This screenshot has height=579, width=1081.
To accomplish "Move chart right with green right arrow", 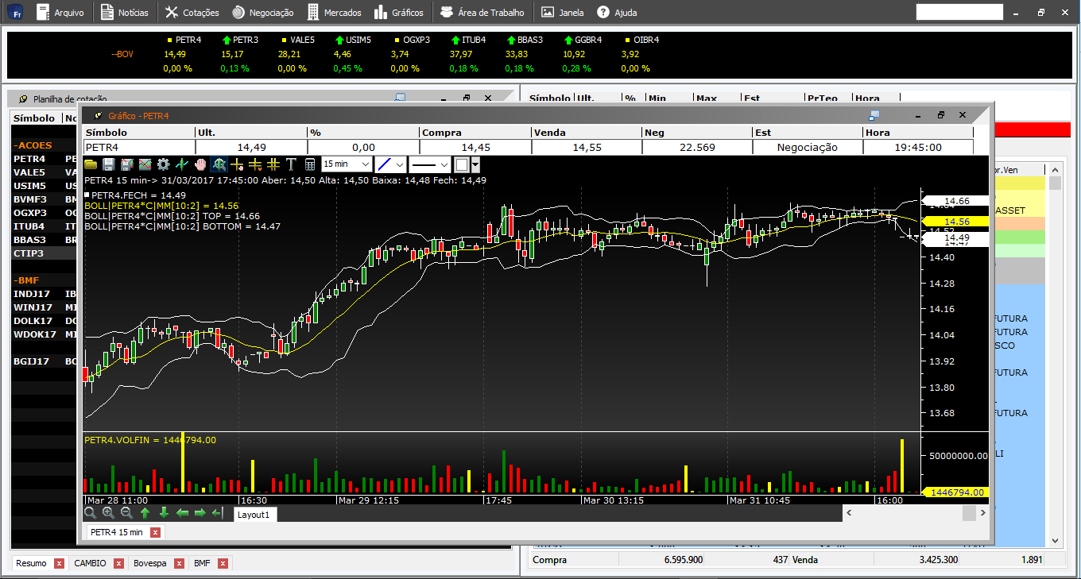I will tap(200, 513).
